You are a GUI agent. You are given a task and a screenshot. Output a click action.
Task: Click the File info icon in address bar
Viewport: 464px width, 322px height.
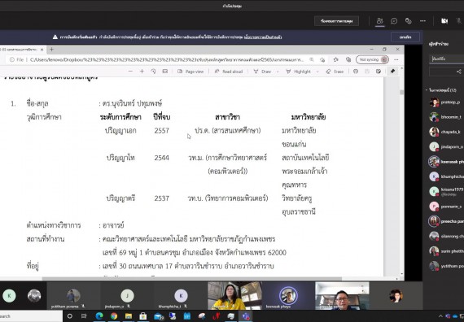coord(12,59)
